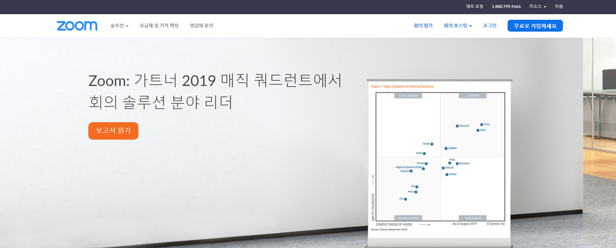616x248 pixels.
Task: Click 회의 참가 link
Action: [x=423, y=26]
